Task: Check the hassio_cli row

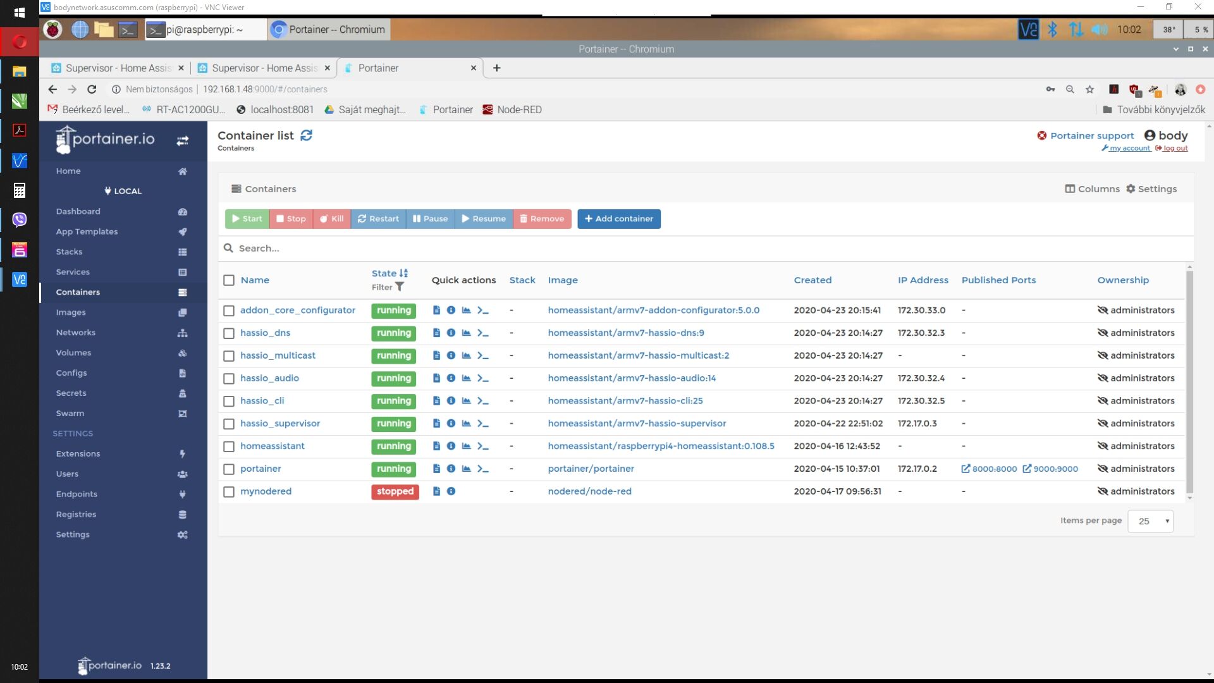Action: tap(229, 401)
